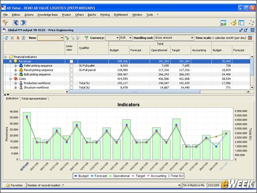Click the Production workforce person icon

tap(21, 83)
